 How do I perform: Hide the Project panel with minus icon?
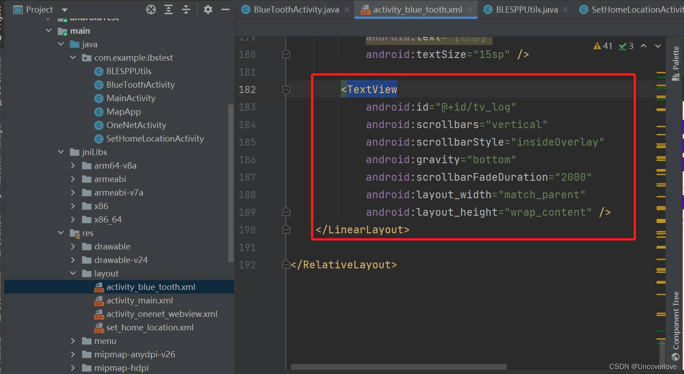226,9
